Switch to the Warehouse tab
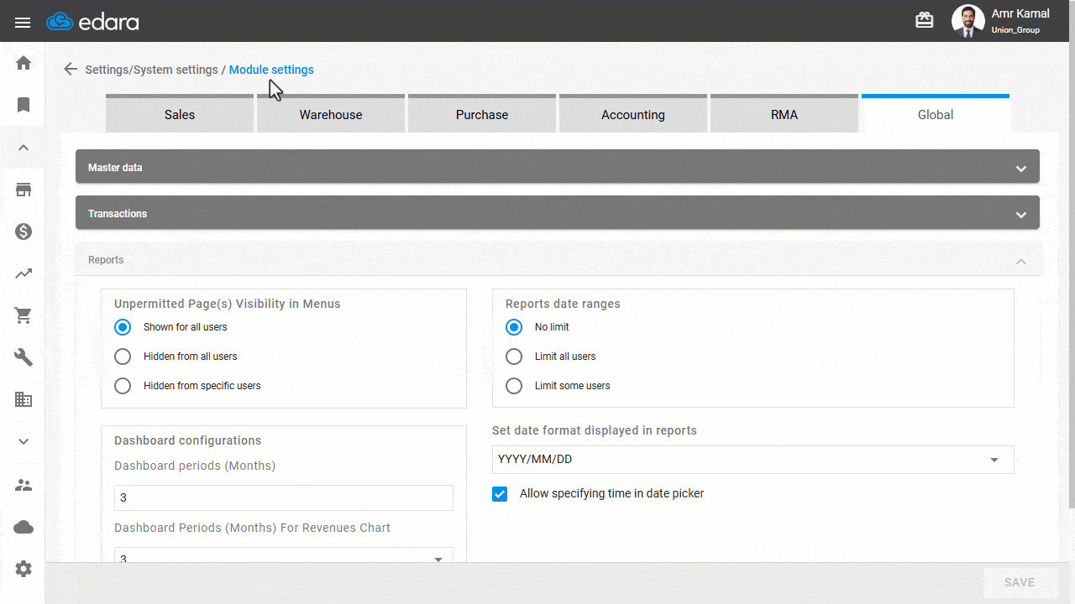The height and width of the screenshot is (604, 1075). click(330, 114)
